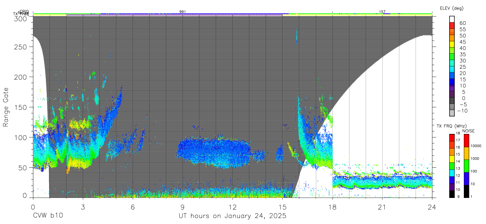Click the '24' hour tick on the UT axis
This screenshot has width=486, height=224.
pyautogui.click(x=432, y=207)
